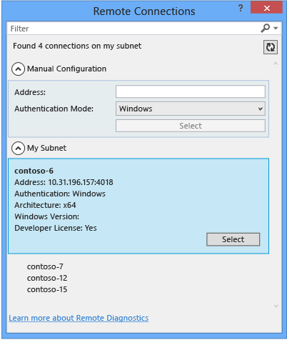The width and height of the screenshot is (287, 340).
Task: Click the scroll up arrow
Action: tap(276, 64)
